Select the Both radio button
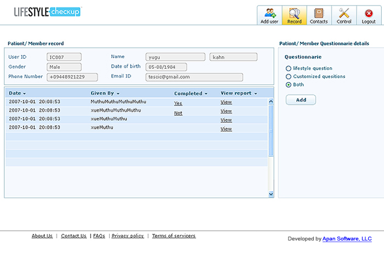The image size is (384, 258). pyautogui.click(x=289, y=84)
